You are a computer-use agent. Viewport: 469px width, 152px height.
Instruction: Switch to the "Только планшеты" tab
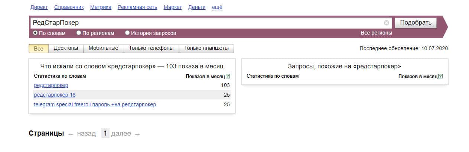(x=206, y=48)
